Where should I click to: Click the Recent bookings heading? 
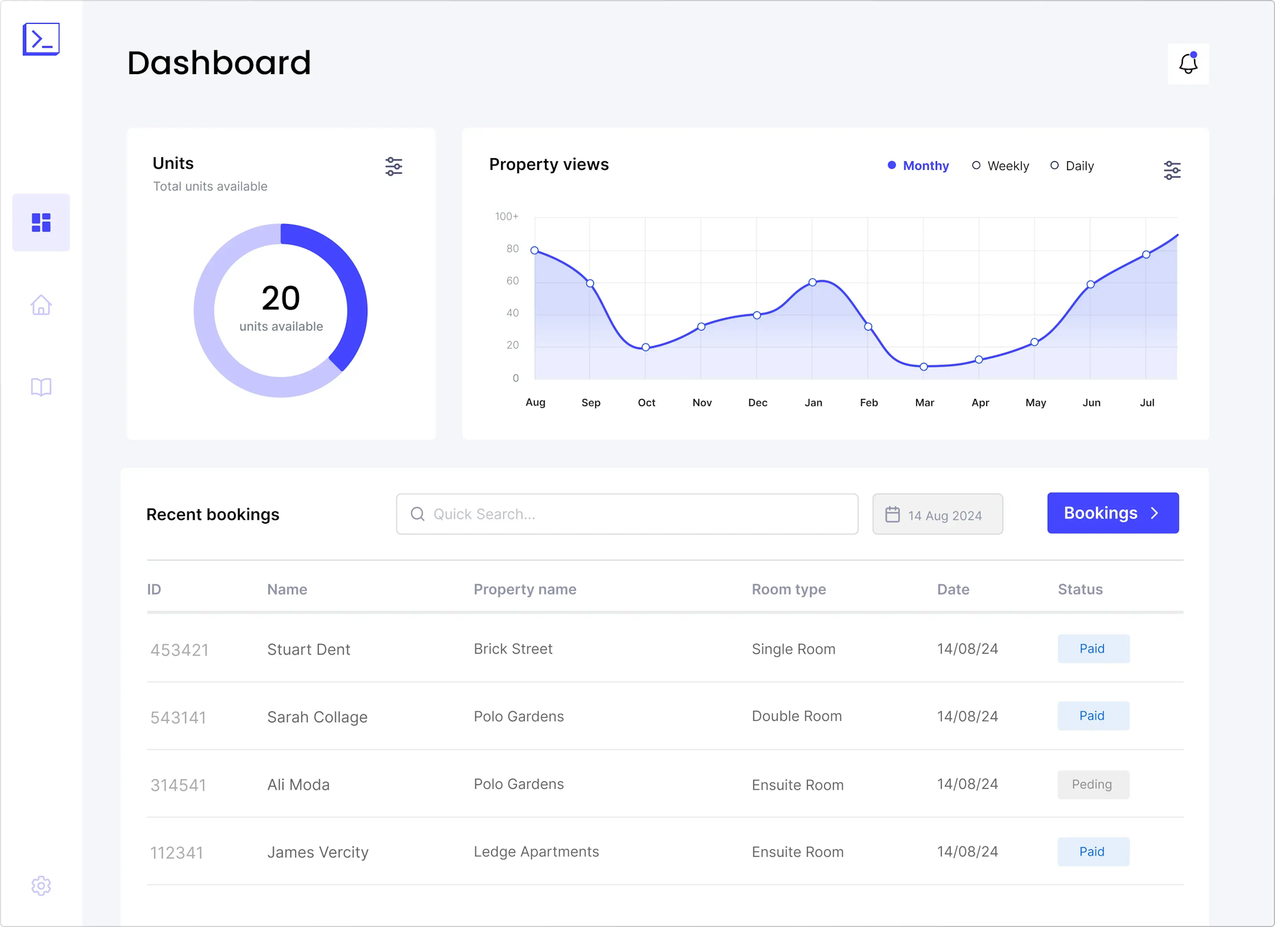click(213, 514)
